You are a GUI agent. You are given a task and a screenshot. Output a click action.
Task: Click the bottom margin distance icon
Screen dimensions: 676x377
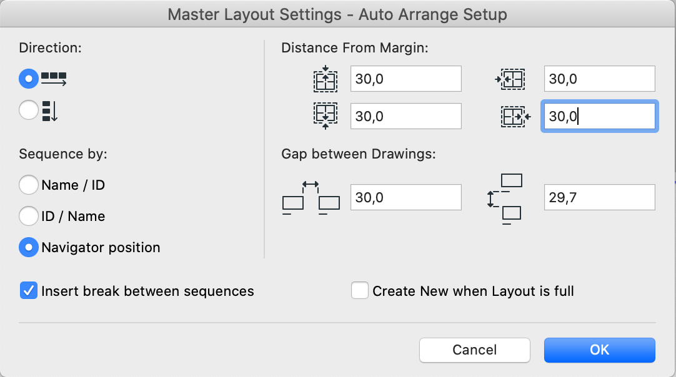[x=326, y=116]
